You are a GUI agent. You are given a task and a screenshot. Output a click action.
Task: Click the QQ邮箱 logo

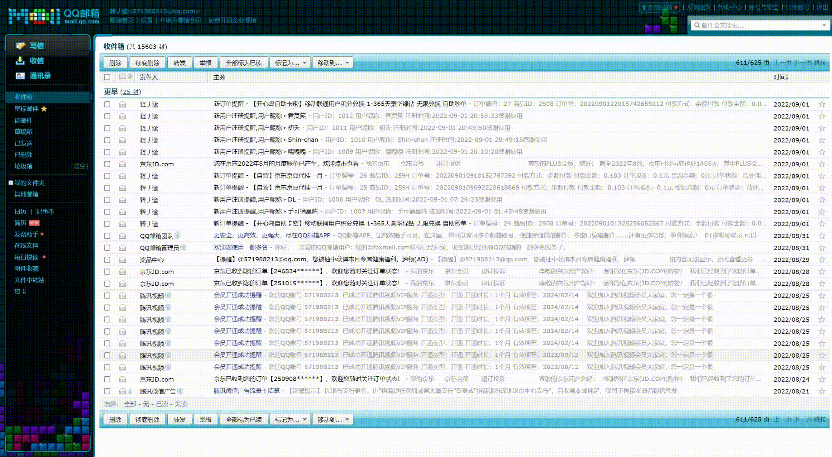point(54,16)
